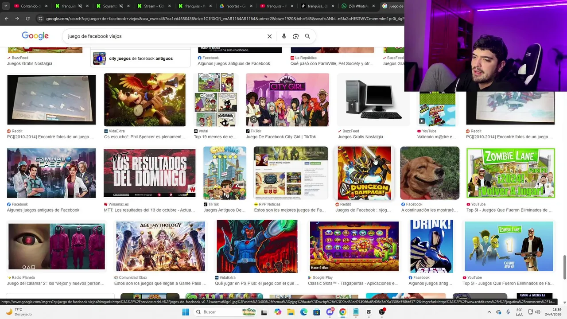Open Google Lens image search
This screenshot has width=567, height=319.
tap(296, 36)
